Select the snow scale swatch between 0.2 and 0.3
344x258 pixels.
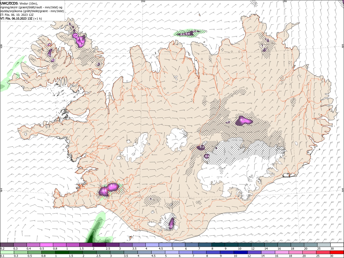(x=7, y=245)
